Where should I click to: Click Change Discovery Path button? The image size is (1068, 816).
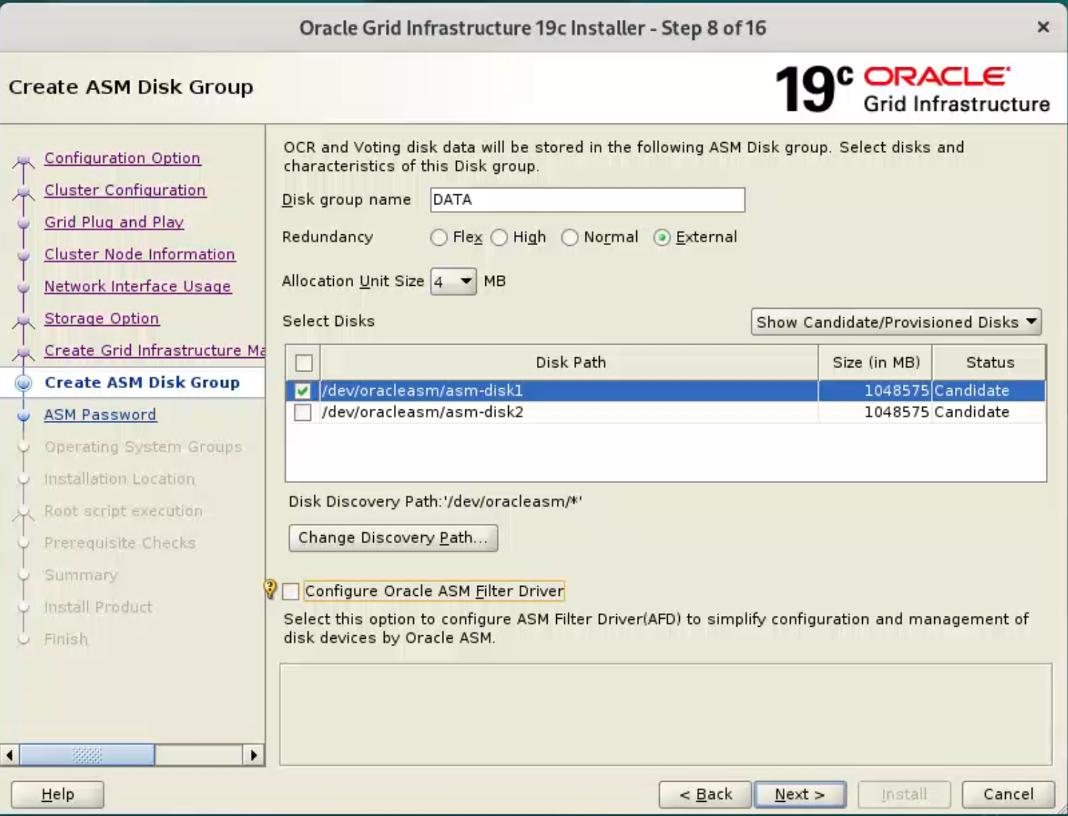tap(393, 538)
